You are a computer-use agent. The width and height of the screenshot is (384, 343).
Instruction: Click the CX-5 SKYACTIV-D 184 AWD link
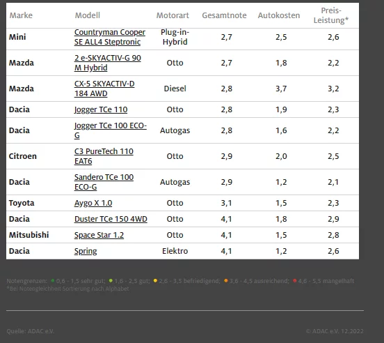[104, 89]
